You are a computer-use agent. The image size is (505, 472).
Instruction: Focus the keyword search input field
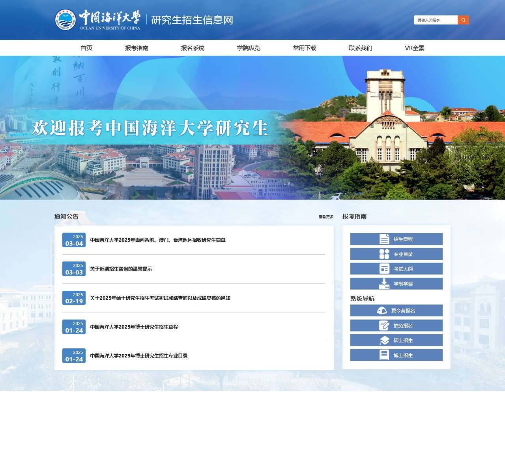coord(436,20)
